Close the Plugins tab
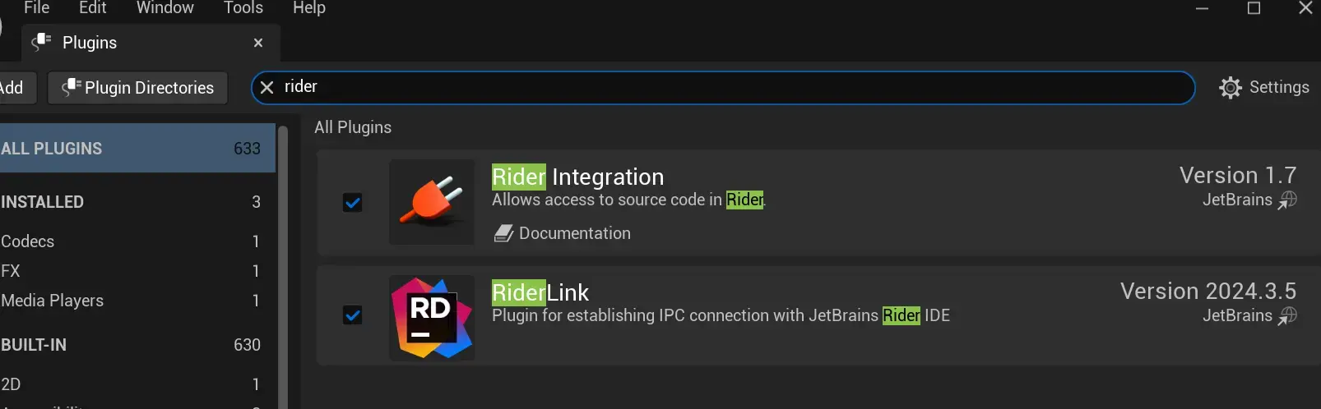This screenshot has height=409, width=1321. 258,43
